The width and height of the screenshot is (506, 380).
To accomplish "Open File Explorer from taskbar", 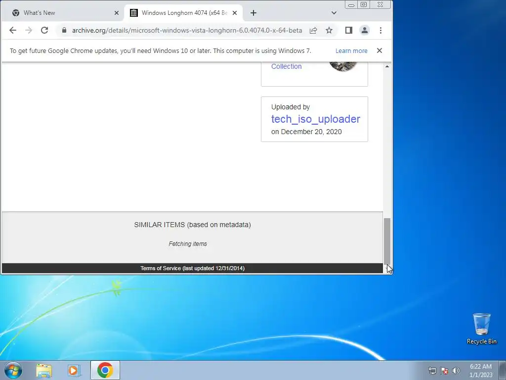I will pos(44,371).
